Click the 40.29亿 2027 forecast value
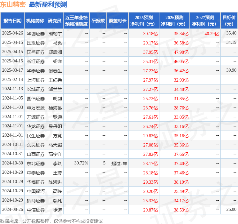Image resolution: width=238 pixels, height=224 pixels. 212,34
